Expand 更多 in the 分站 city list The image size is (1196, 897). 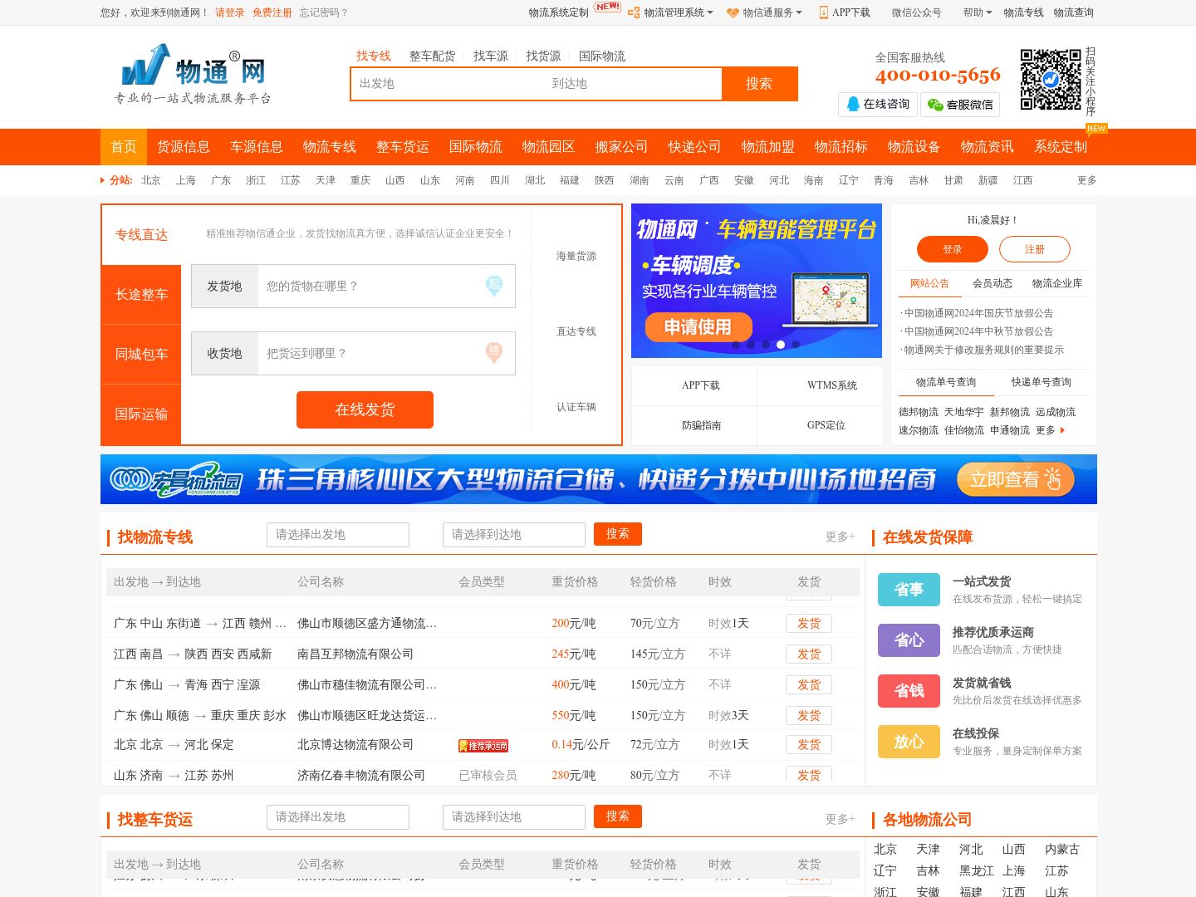click(x=1087, y=180)
